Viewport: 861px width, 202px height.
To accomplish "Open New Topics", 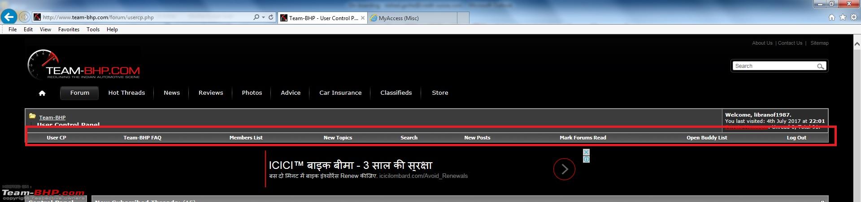I will point(338,138).
